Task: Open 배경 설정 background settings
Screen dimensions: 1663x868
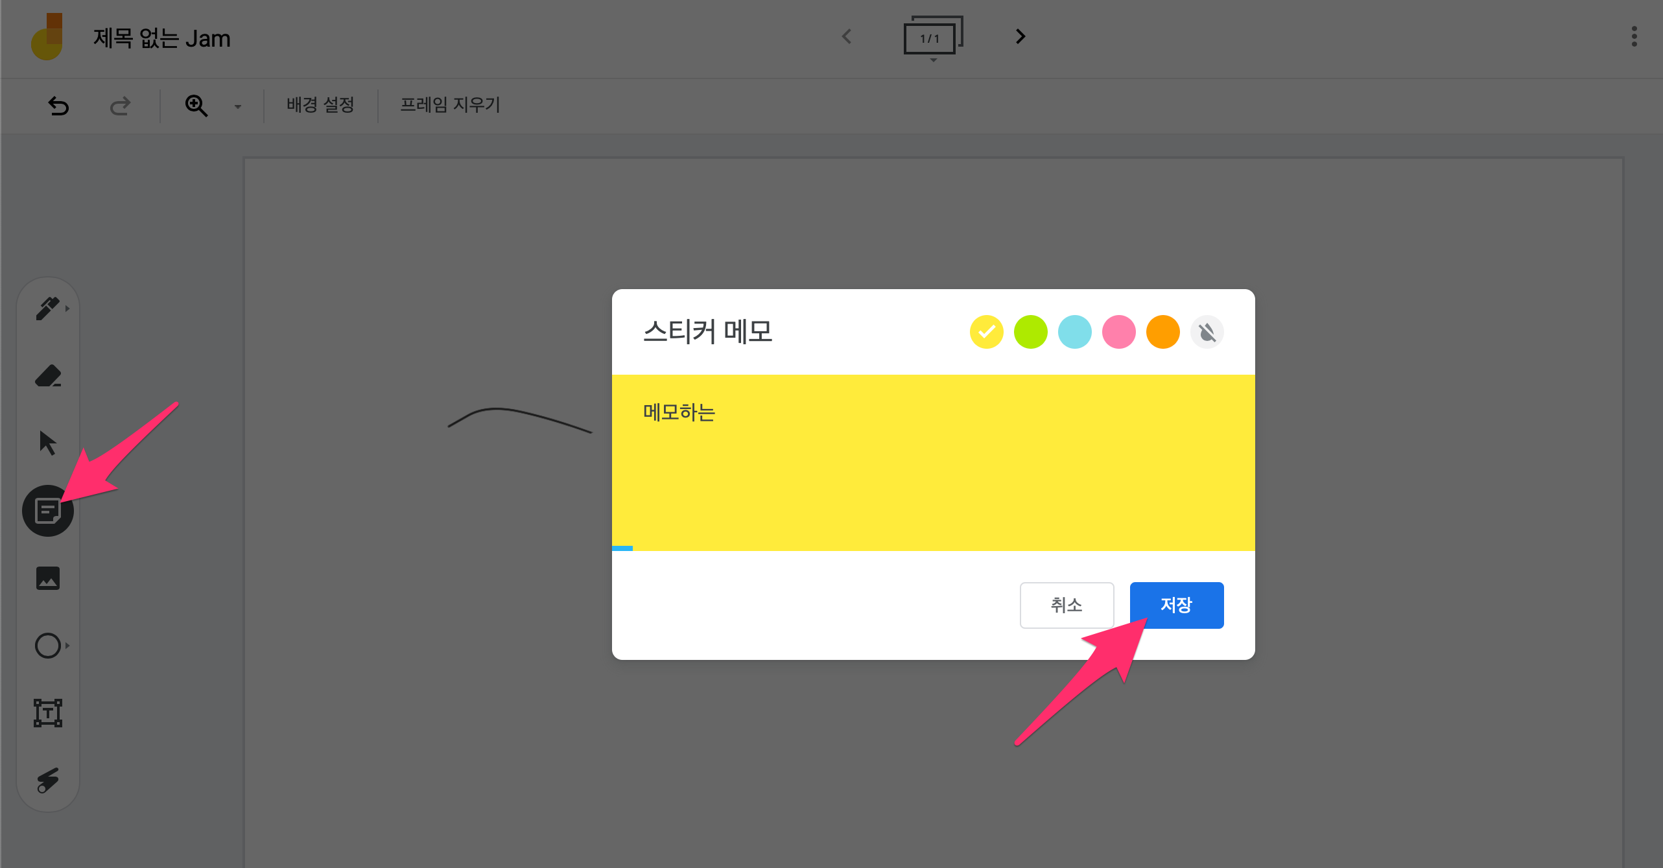Action: [x=320, y=105]
